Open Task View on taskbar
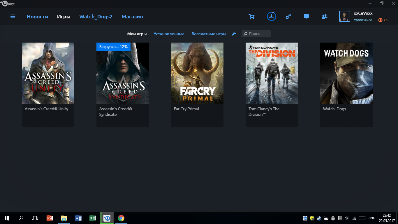Viewport: 398px width, 224px height. point(35,218)
